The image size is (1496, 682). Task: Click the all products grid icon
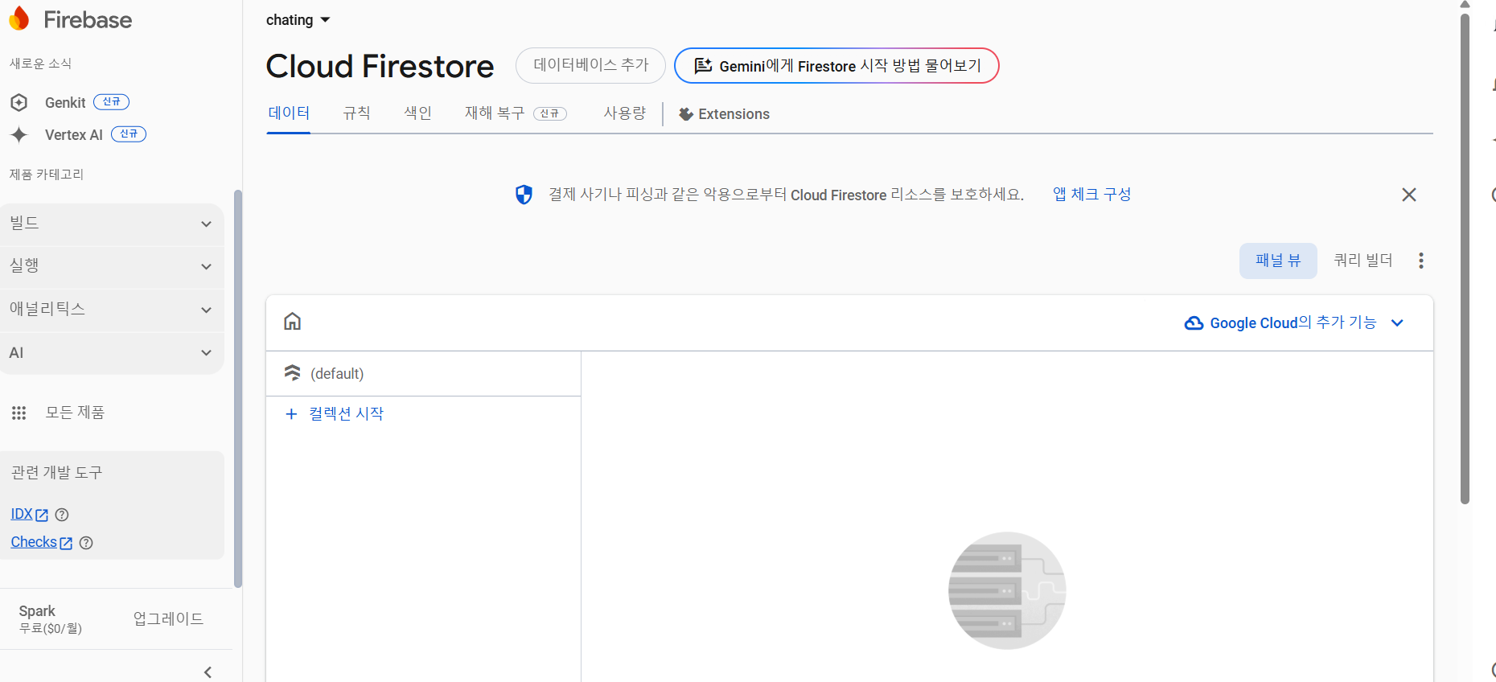pyautogui.click(x=19, y=413)
